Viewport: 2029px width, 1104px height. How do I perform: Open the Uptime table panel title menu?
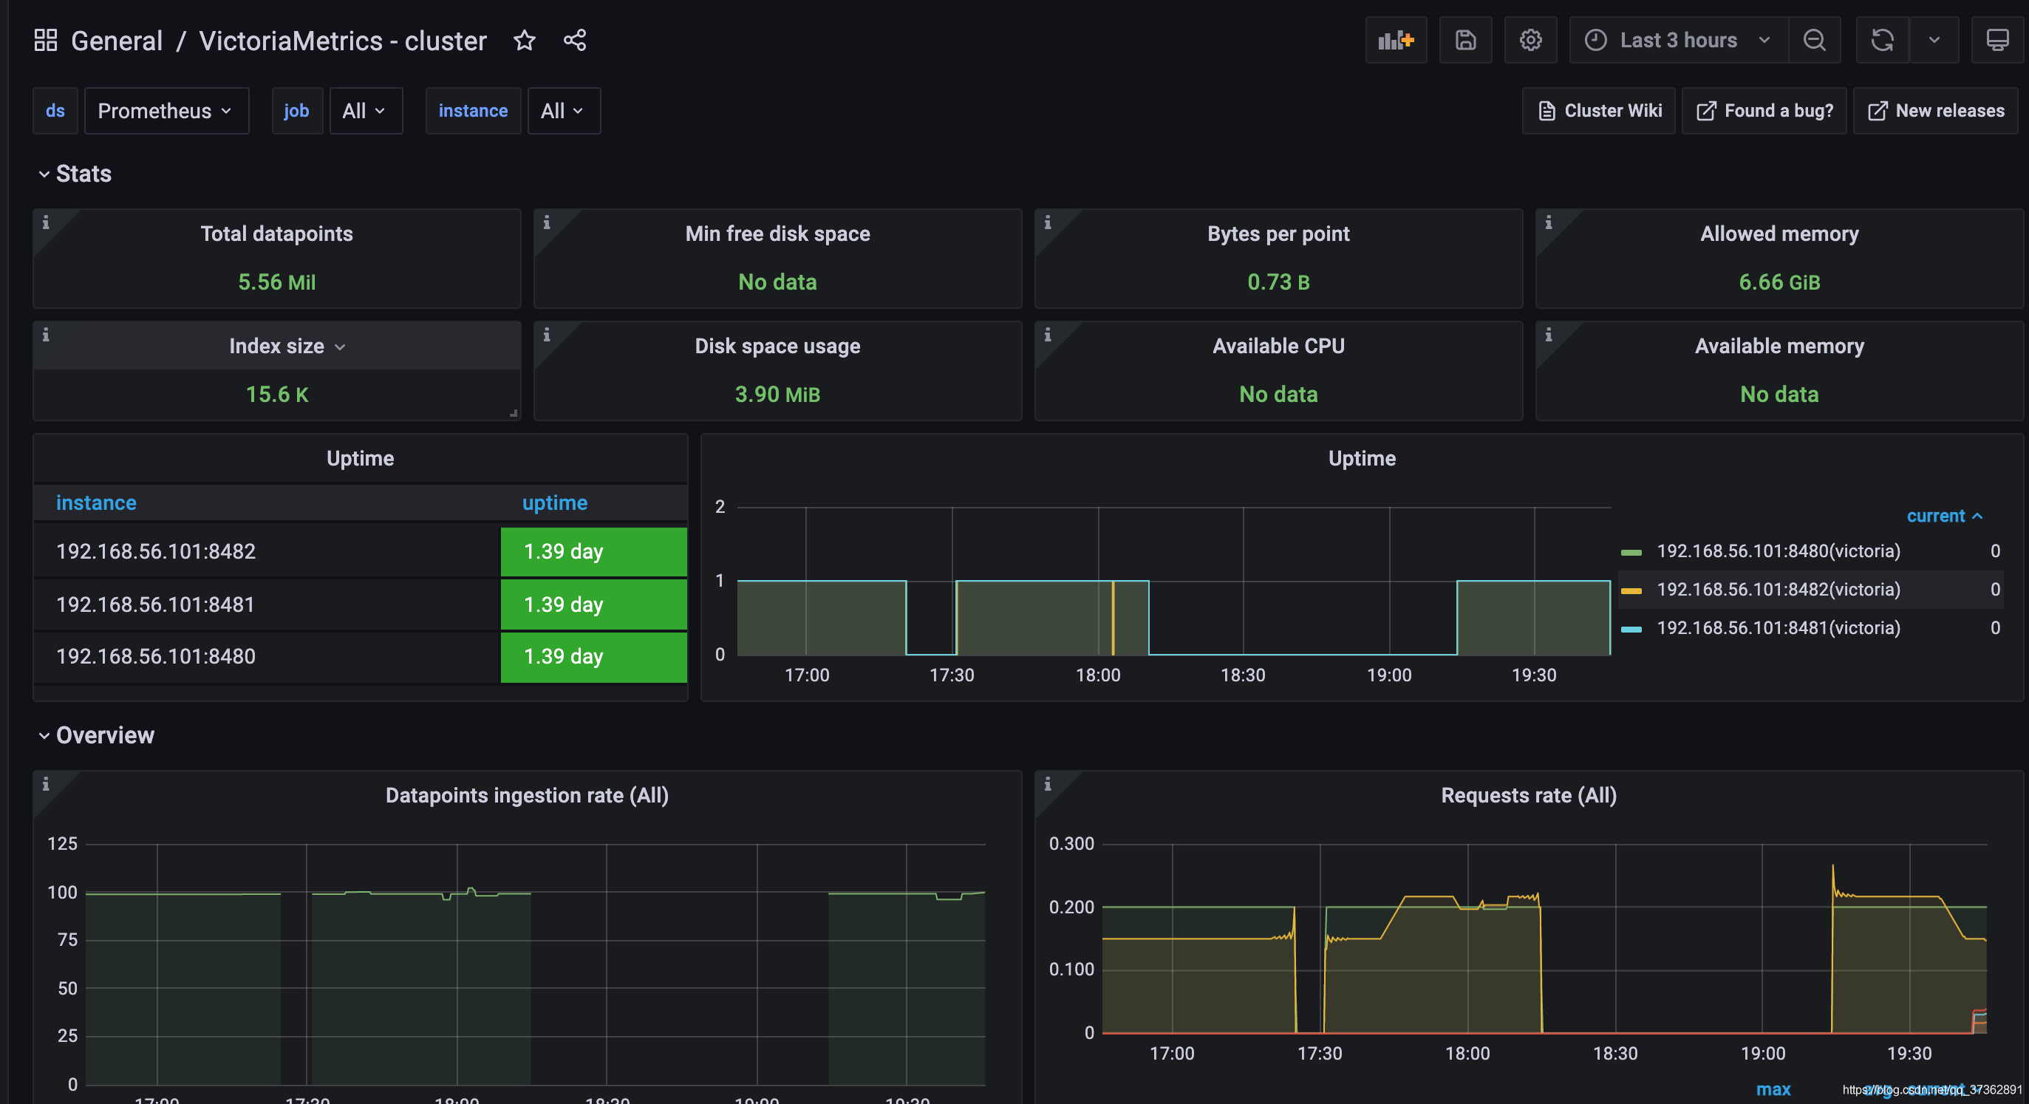tap(360, 459)
